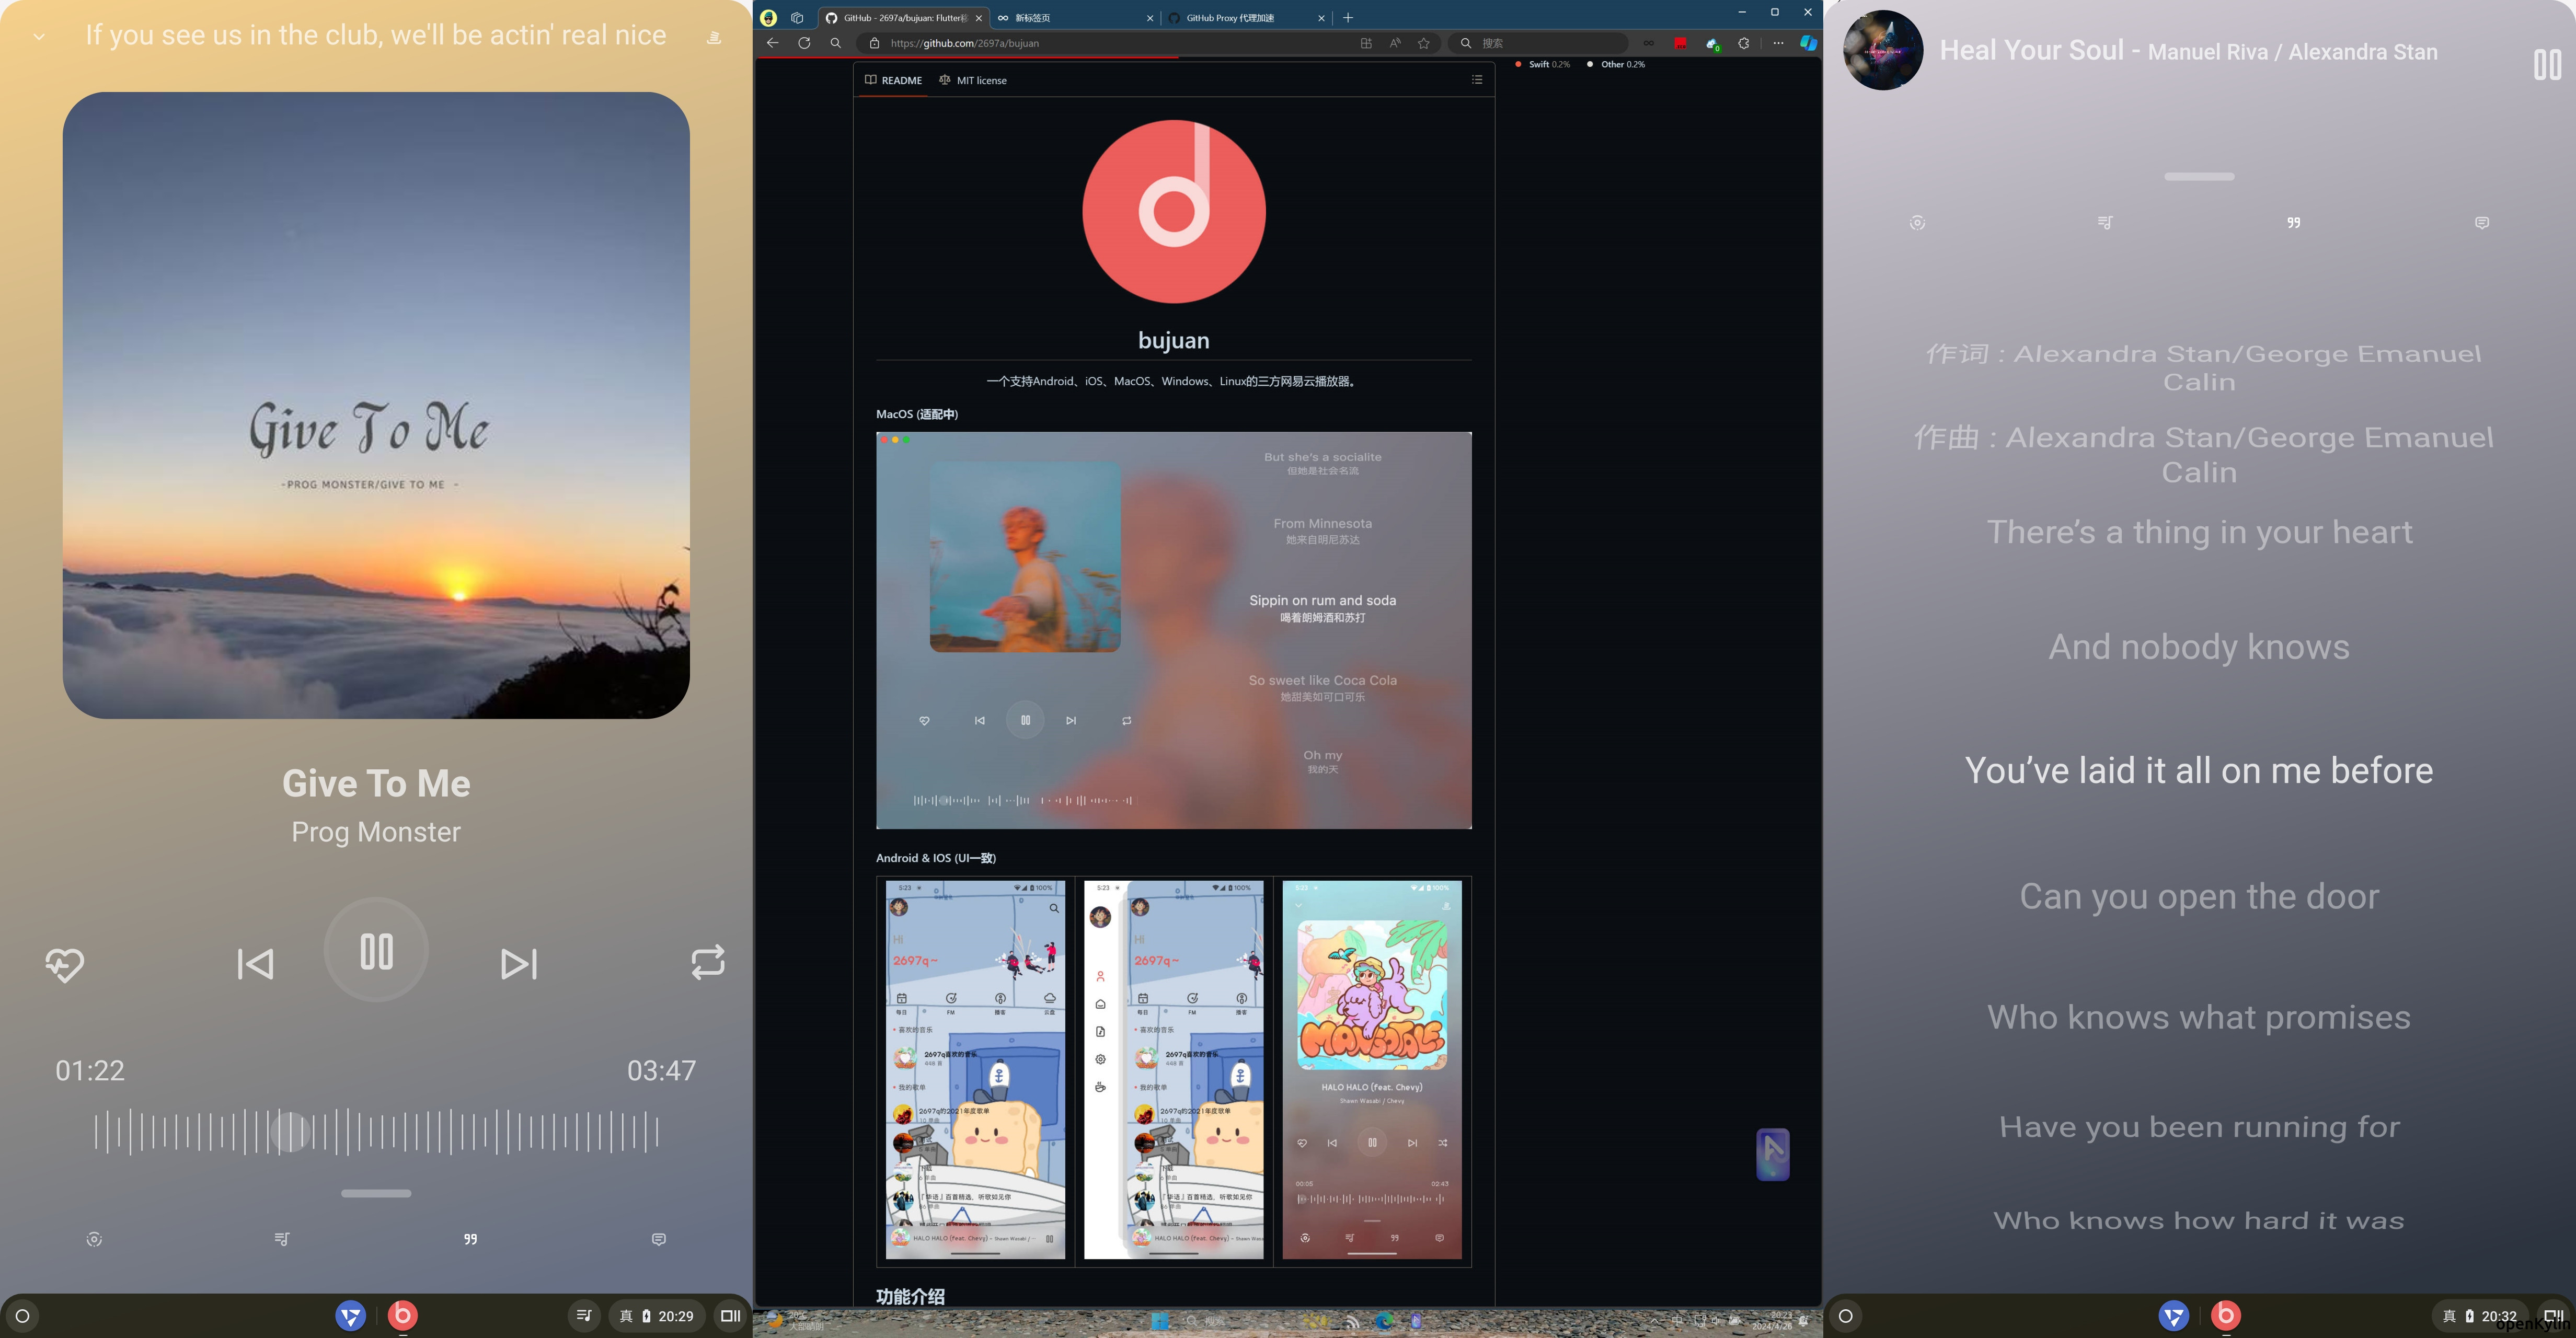Open the blue triangle app in left window shelf
Image resolution: width=2576 pixels, height=1338 pixels.
(350, 1316)
